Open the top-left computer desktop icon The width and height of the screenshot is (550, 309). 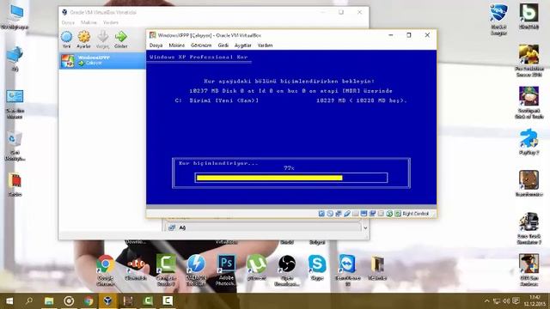click(15, 17)
